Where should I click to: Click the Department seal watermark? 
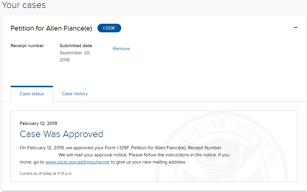tap(222, 147)
